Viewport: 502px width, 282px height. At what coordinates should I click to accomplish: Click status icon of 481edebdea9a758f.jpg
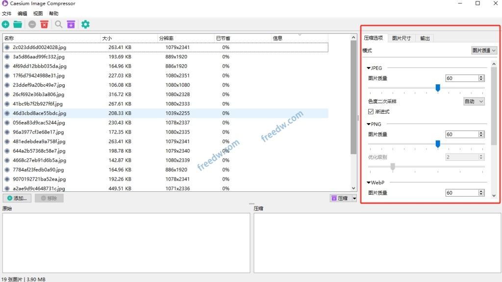7,142
